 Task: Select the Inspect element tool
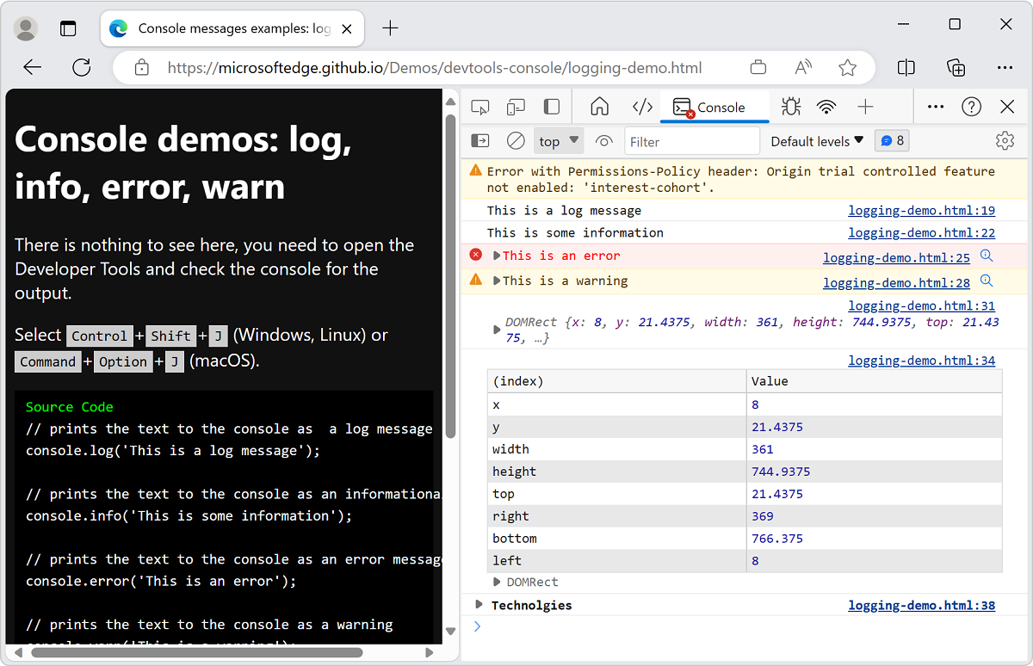(x=479, y=107)
